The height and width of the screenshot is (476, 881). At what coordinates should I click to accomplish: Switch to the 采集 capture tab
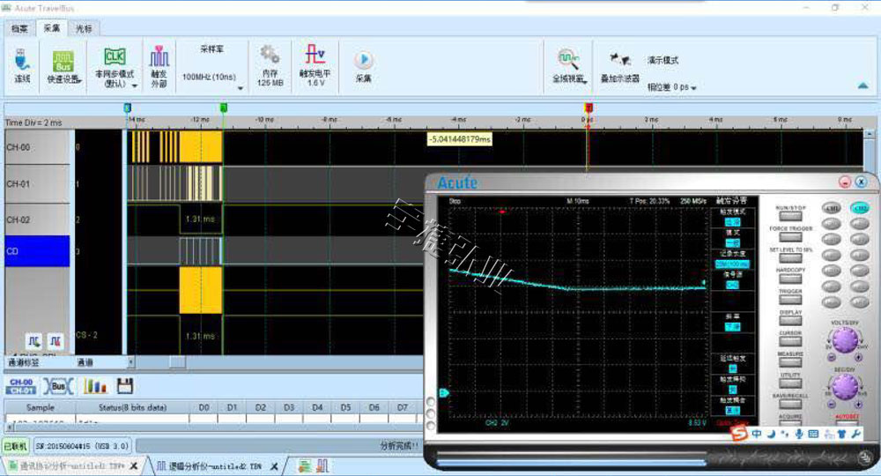coord(52,28)
